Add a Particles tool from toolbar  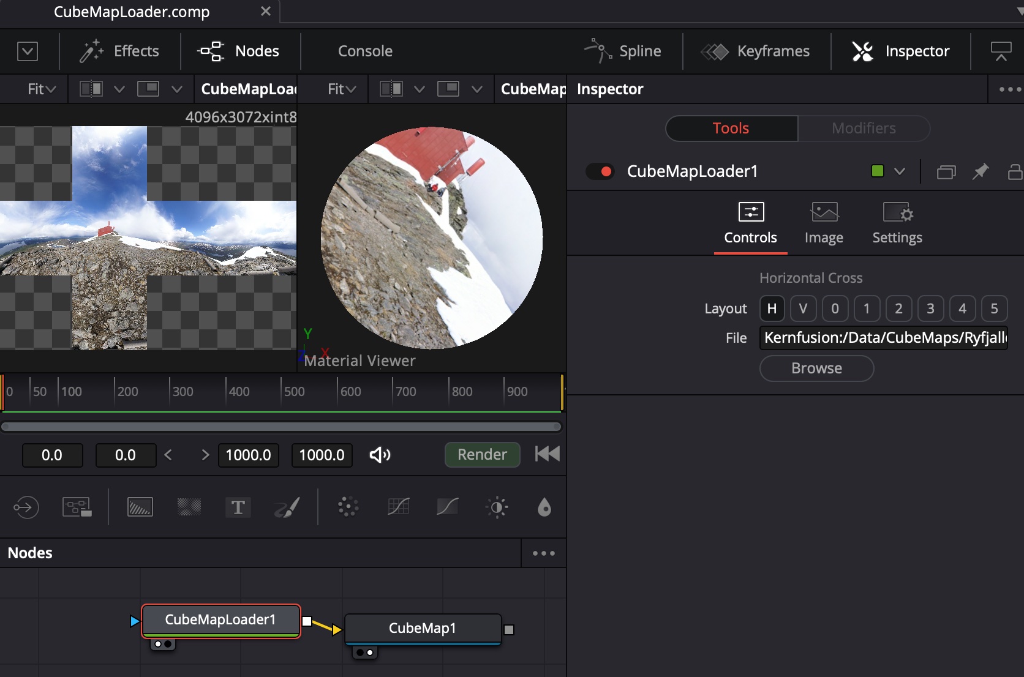tap(348, 507)
